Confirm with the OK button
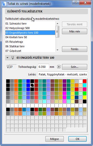 point(78,139)
